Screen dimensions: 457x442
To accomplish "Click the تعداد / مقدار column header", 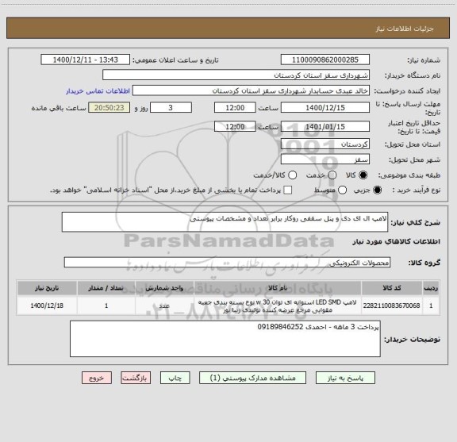I will (106, 288).
